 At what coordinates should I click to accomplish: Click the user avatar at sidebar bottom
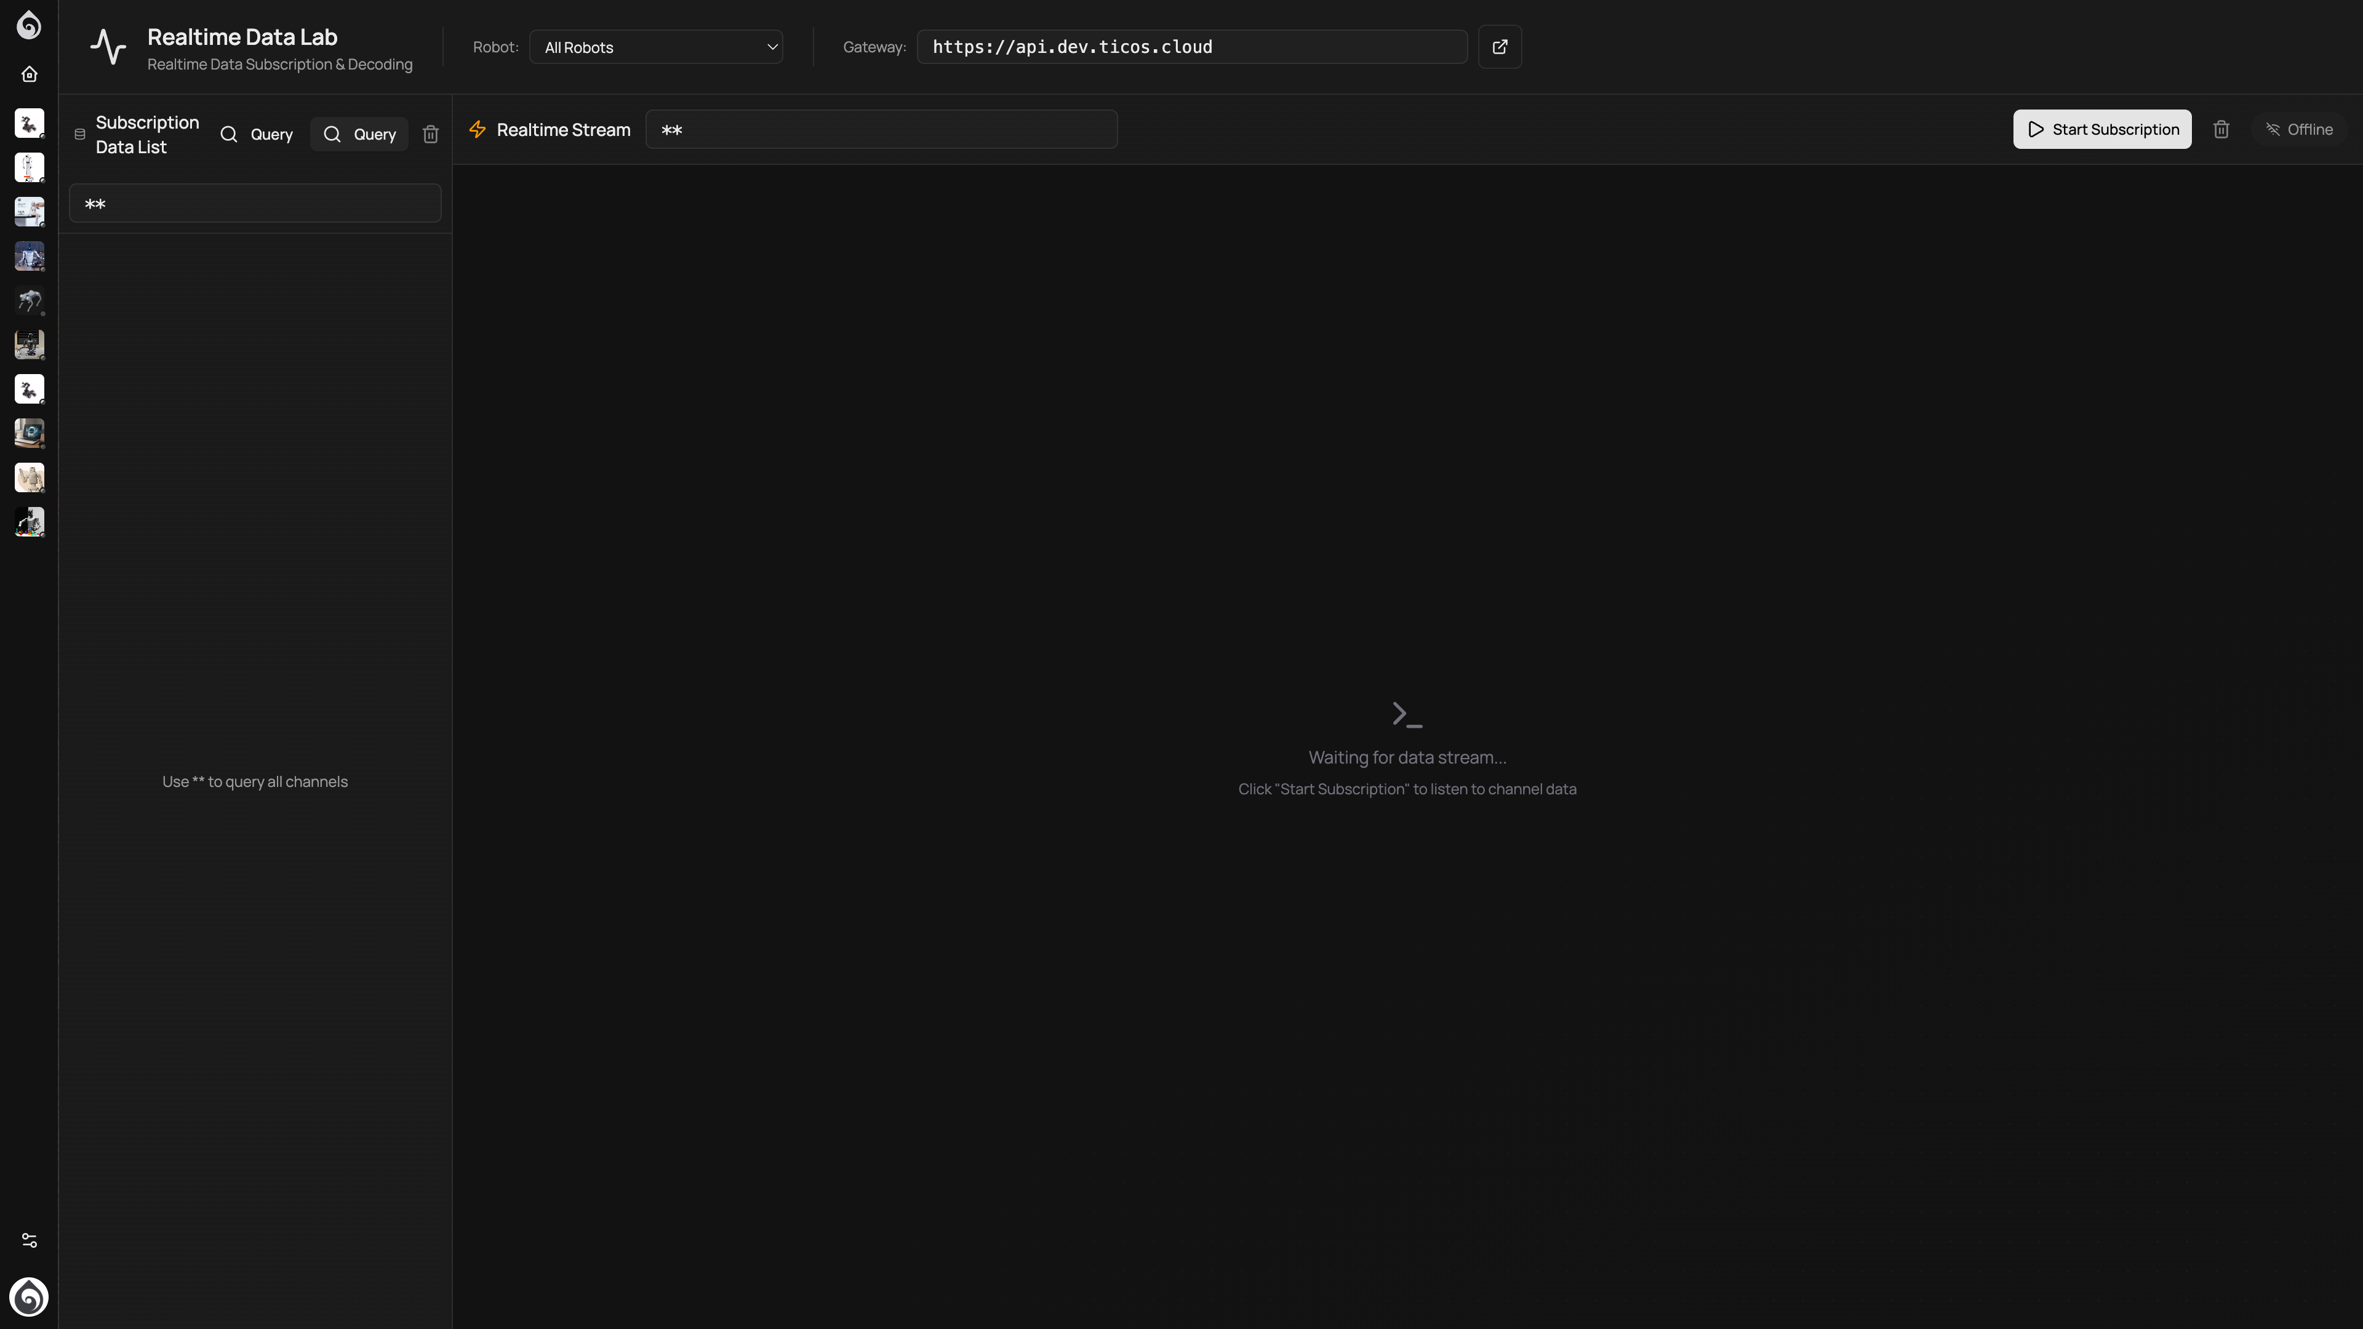pos(30,1297)
